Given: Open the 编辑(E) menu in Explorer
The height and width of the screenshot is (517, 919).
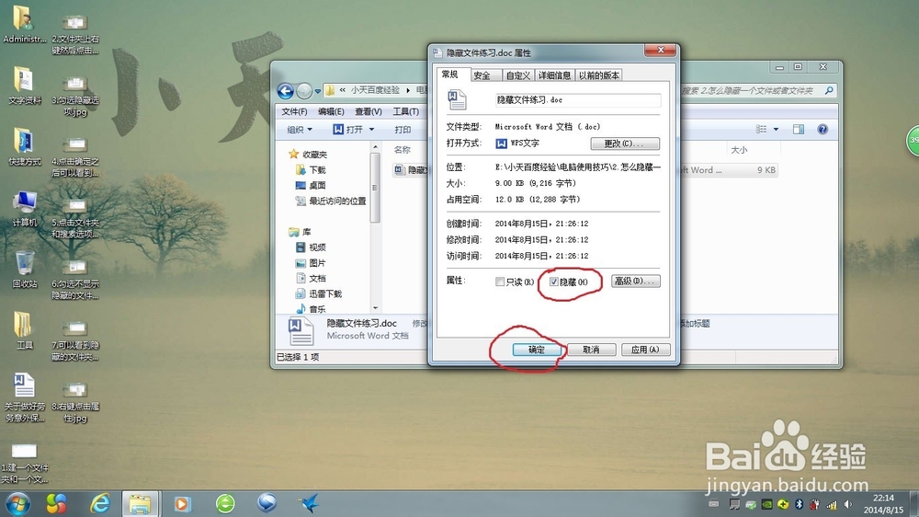Looking at the screenshot, I should [x=331, y=111].
